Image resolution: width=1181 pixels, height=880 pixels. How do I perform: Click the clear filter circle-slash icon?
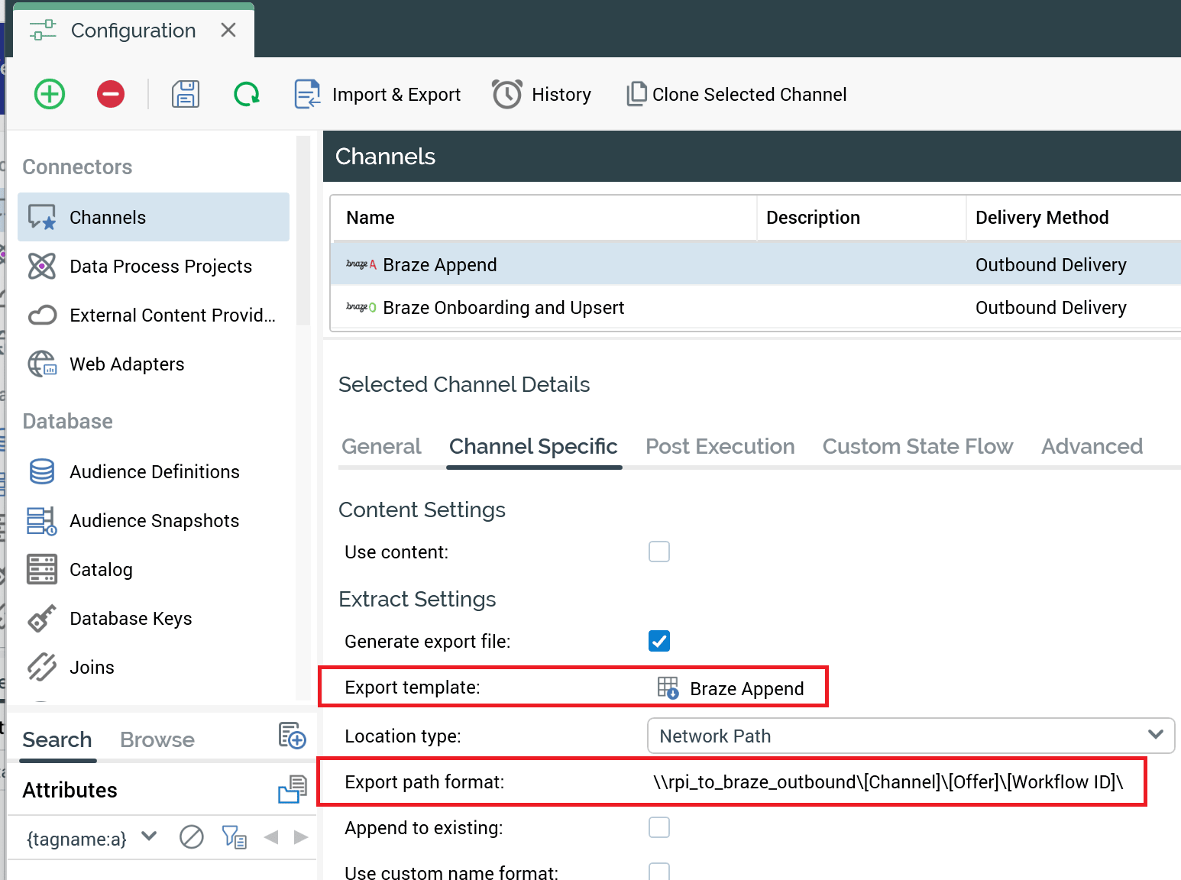(x=191, y=837)
